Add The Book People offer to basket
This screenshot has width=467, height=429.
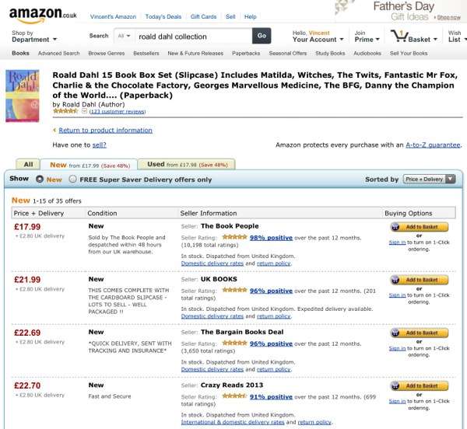(x=419, y=227)
